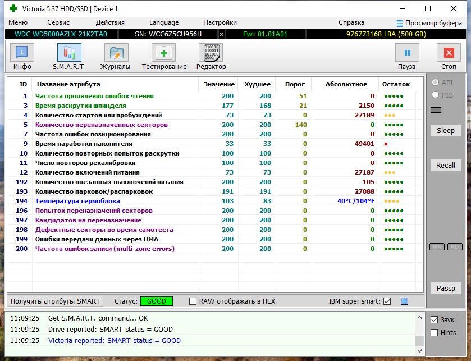Image resolution: width=471 pixels, height=361 pixels.
Task: Maximize the Victoria window
Action: [x=428, y=8]
